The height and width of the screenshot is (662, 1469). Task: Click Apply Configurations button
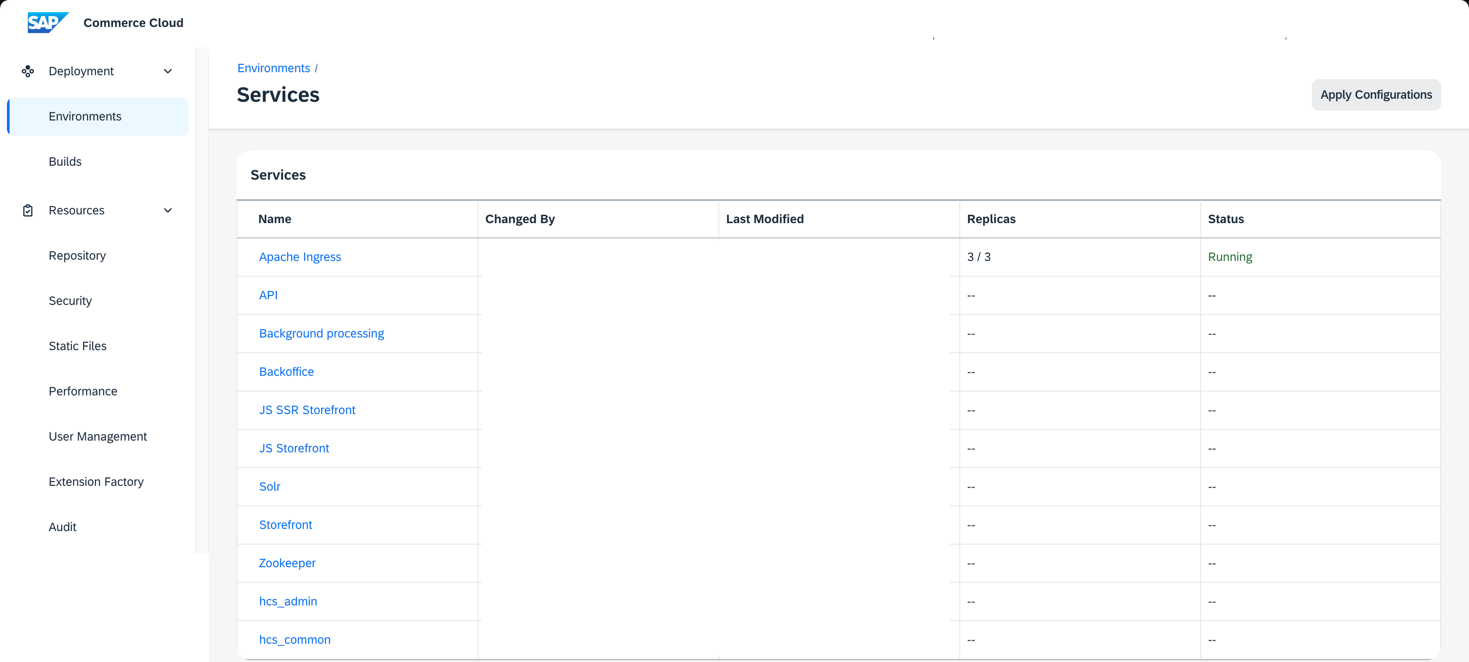pyautogui.click(x=1376, y=95)
